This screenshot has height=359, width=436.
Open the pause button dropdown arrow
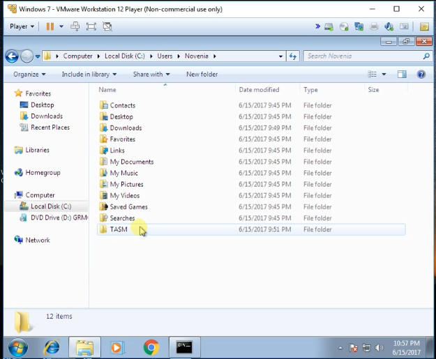(61, 26)
